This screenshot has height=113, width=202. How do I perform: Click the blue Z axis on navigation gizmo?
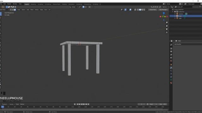(x=164, y=13)
